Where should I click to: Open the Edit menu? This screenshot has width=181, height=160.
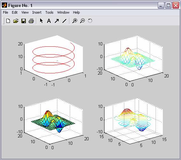(x=15, y=12)
